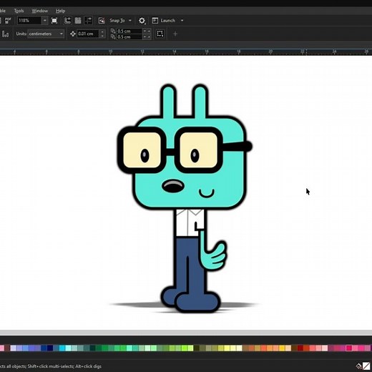Click the nudge distance arrows icon

pos(73,34)
